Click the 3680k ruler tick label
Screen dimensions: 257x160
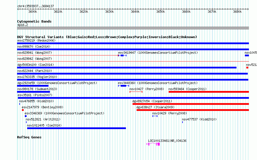coord(237,12)
